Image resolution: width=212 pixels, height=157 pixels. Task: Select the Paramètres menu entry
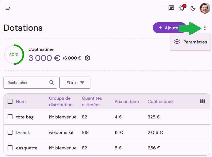pyautogui.click(x=191, y=42)
